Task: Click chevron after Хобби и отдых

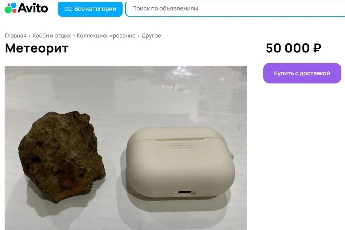Action: tap(74, 36)
